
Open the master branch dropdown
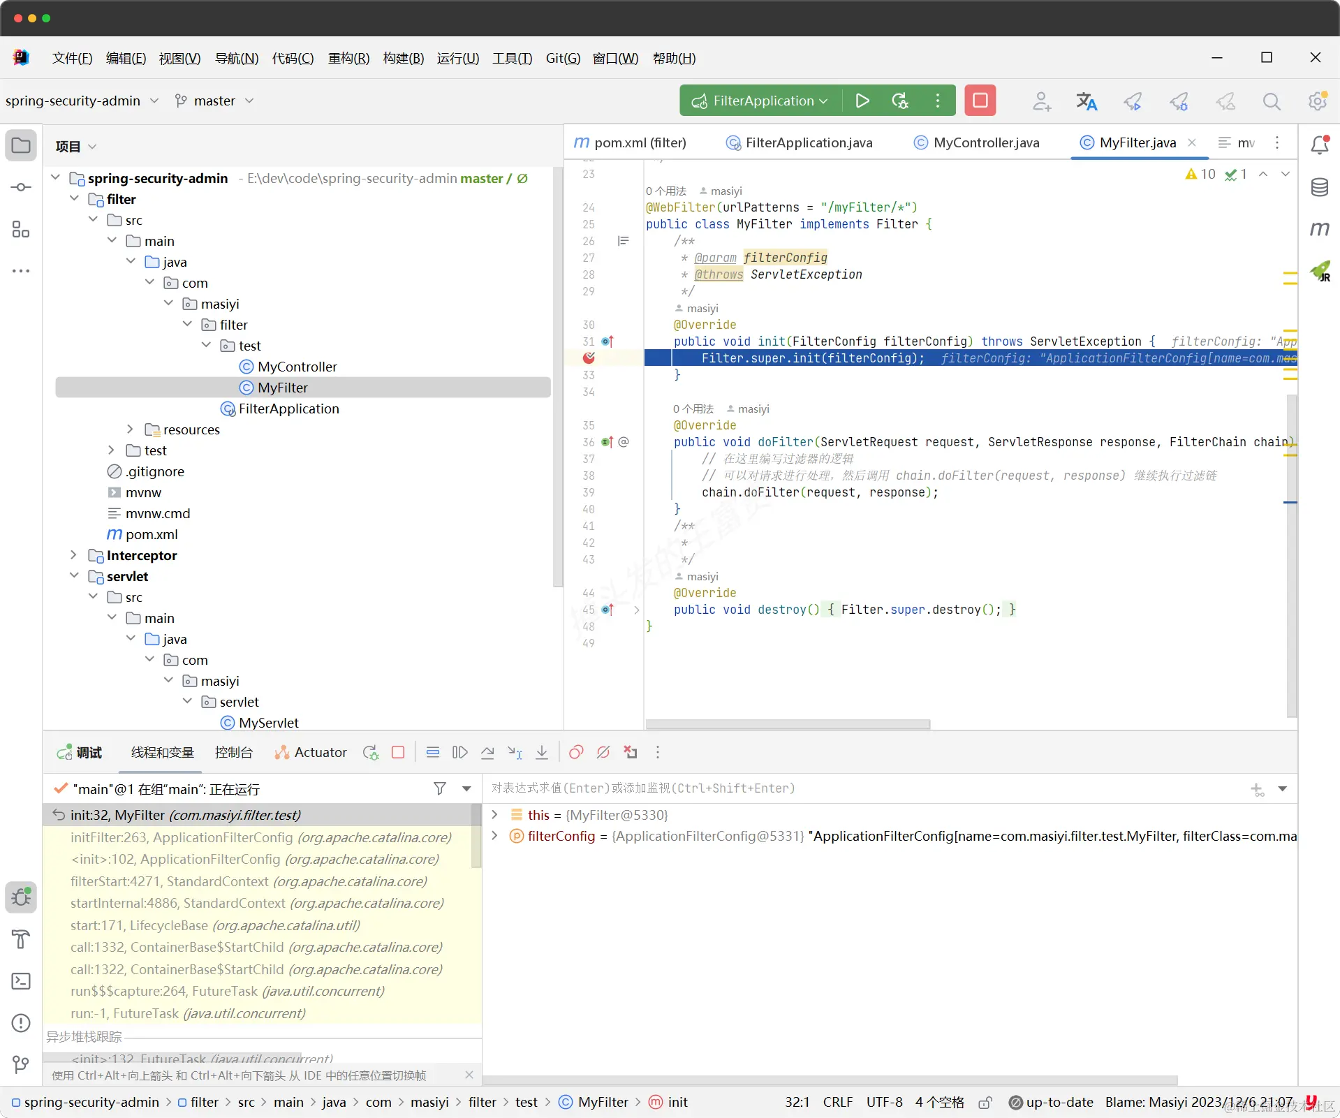coord(214,101)
